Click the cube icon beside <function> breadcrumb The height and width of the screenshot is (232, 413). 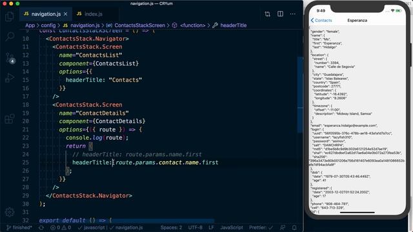coord(175,25)
